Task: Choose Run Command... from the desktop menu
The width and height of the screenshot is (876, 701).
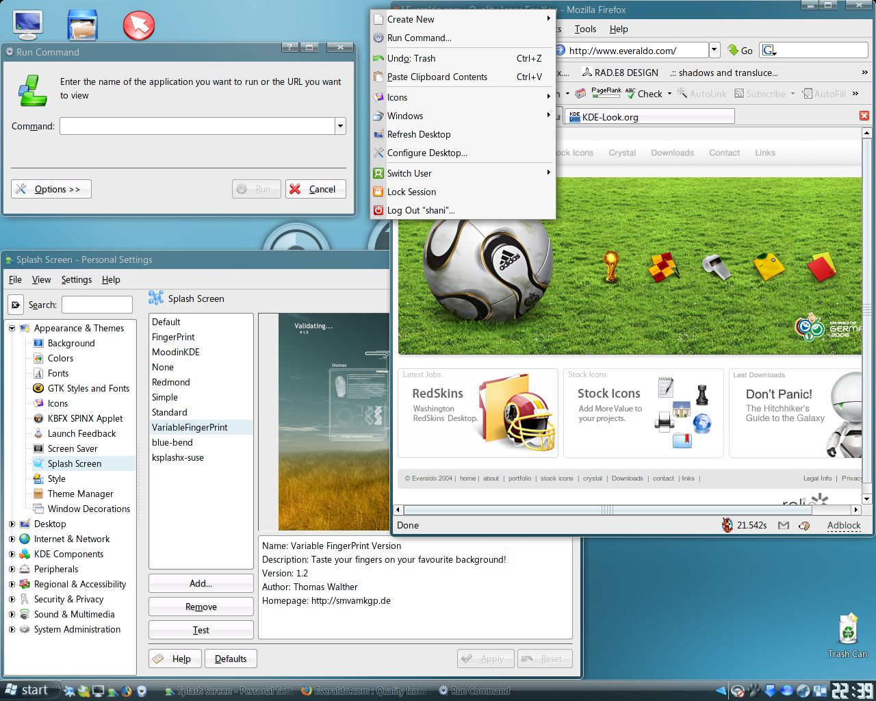Action: coord(463,38)
